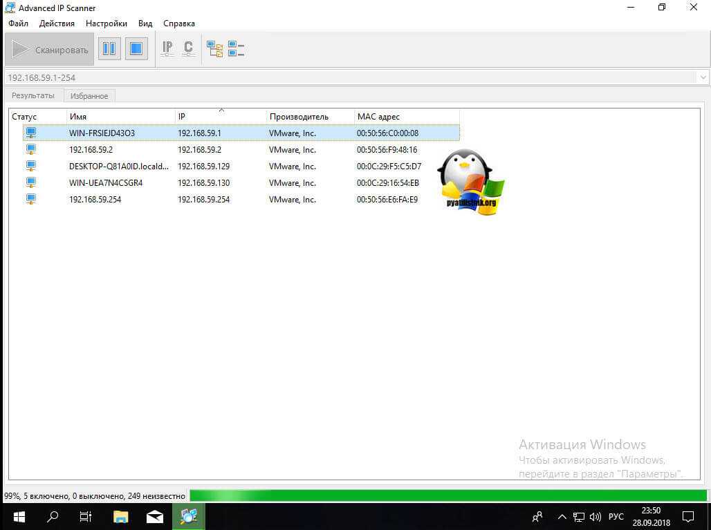Click the collapse all tree icon
Screen dimensions: 711x530
237,49
